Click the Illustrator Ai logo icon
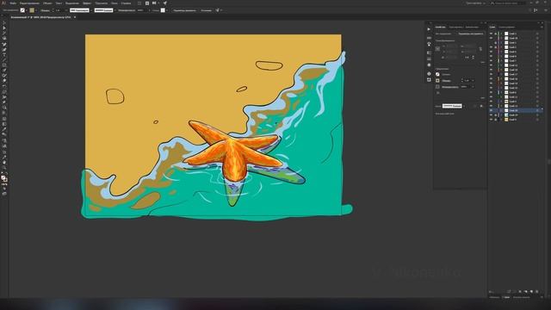Viewport: 551px width, 310px height. coord(3,3)
